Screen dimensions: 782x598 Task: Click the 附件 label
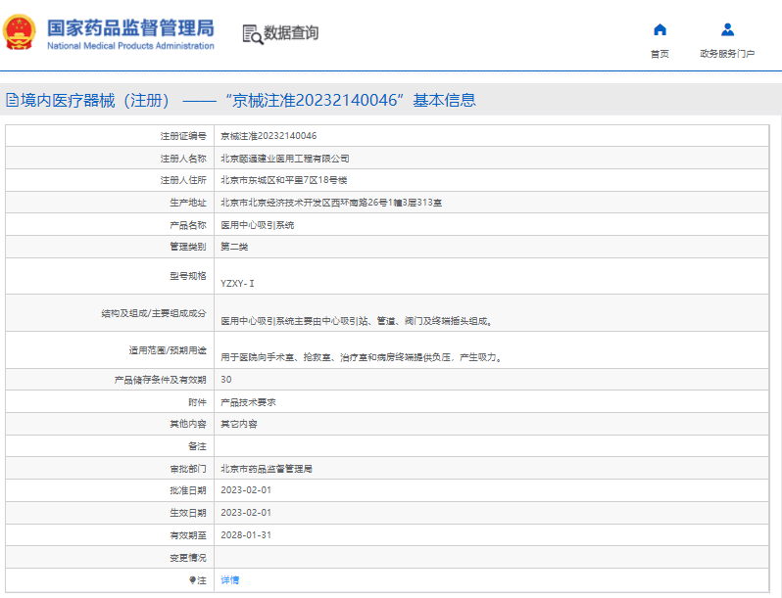pos(197,402)
